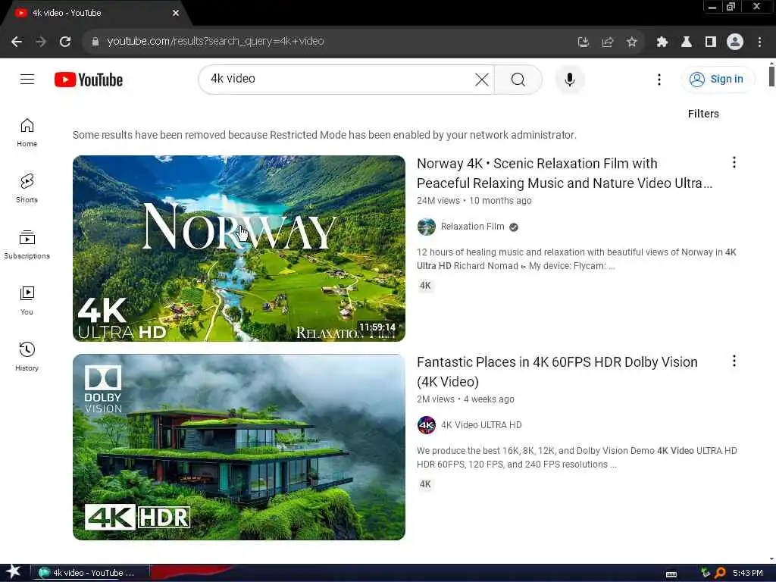The image size is (776, 582).
Task: Open the Chrome profile avatar
Action: pyautogui.click(x=735, y=42)
